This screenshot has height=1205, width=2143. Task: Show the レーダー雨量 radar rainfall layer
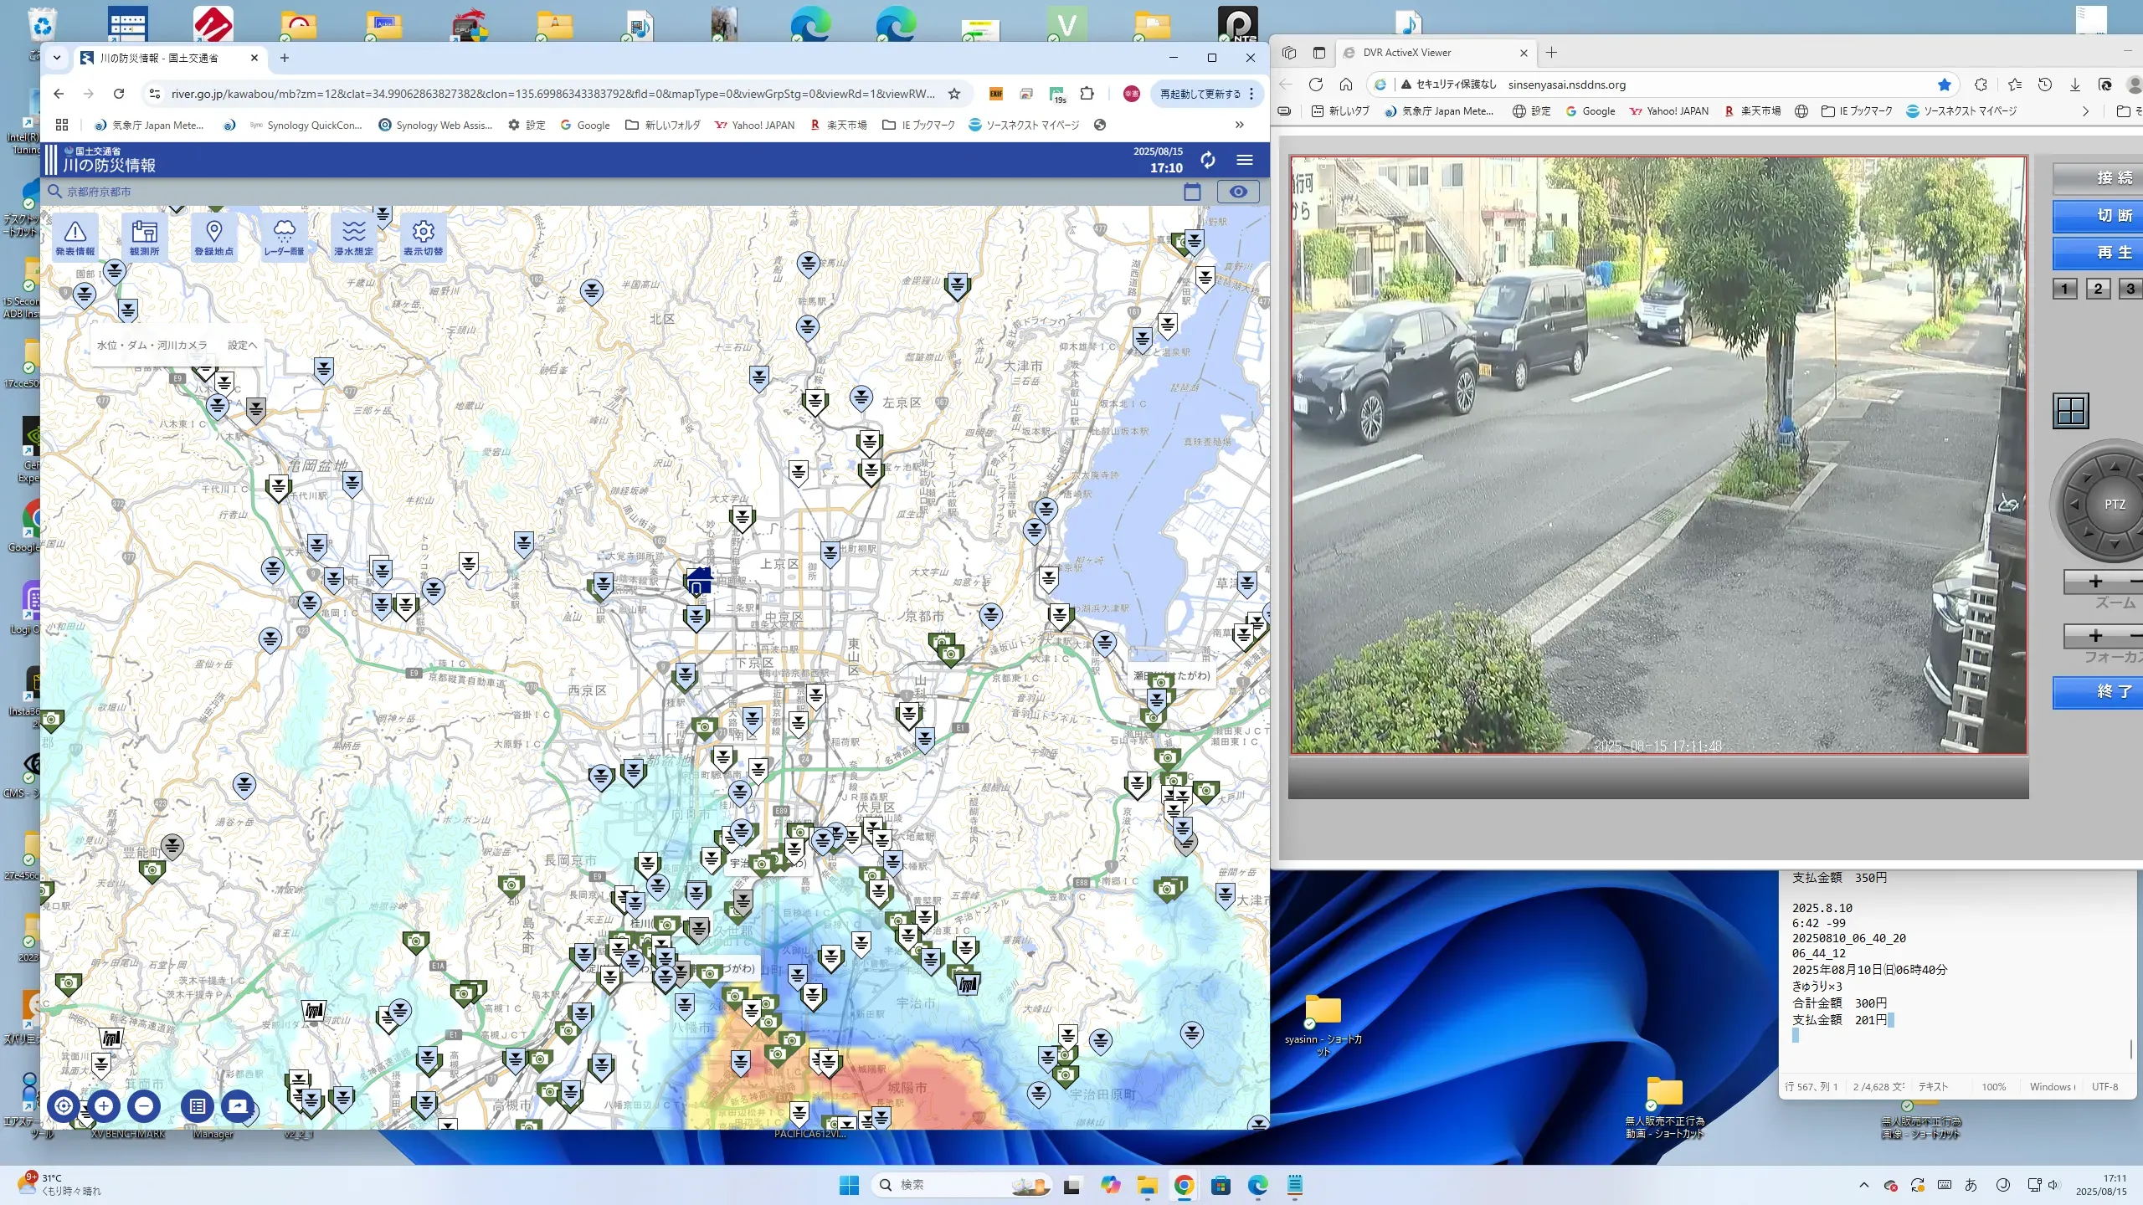pos(284,237)
